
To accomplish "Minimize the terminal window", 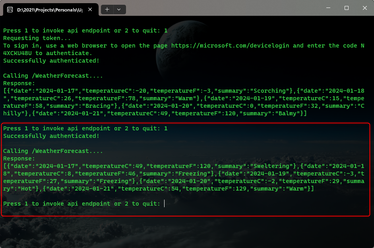I will [x=328, y=8].
